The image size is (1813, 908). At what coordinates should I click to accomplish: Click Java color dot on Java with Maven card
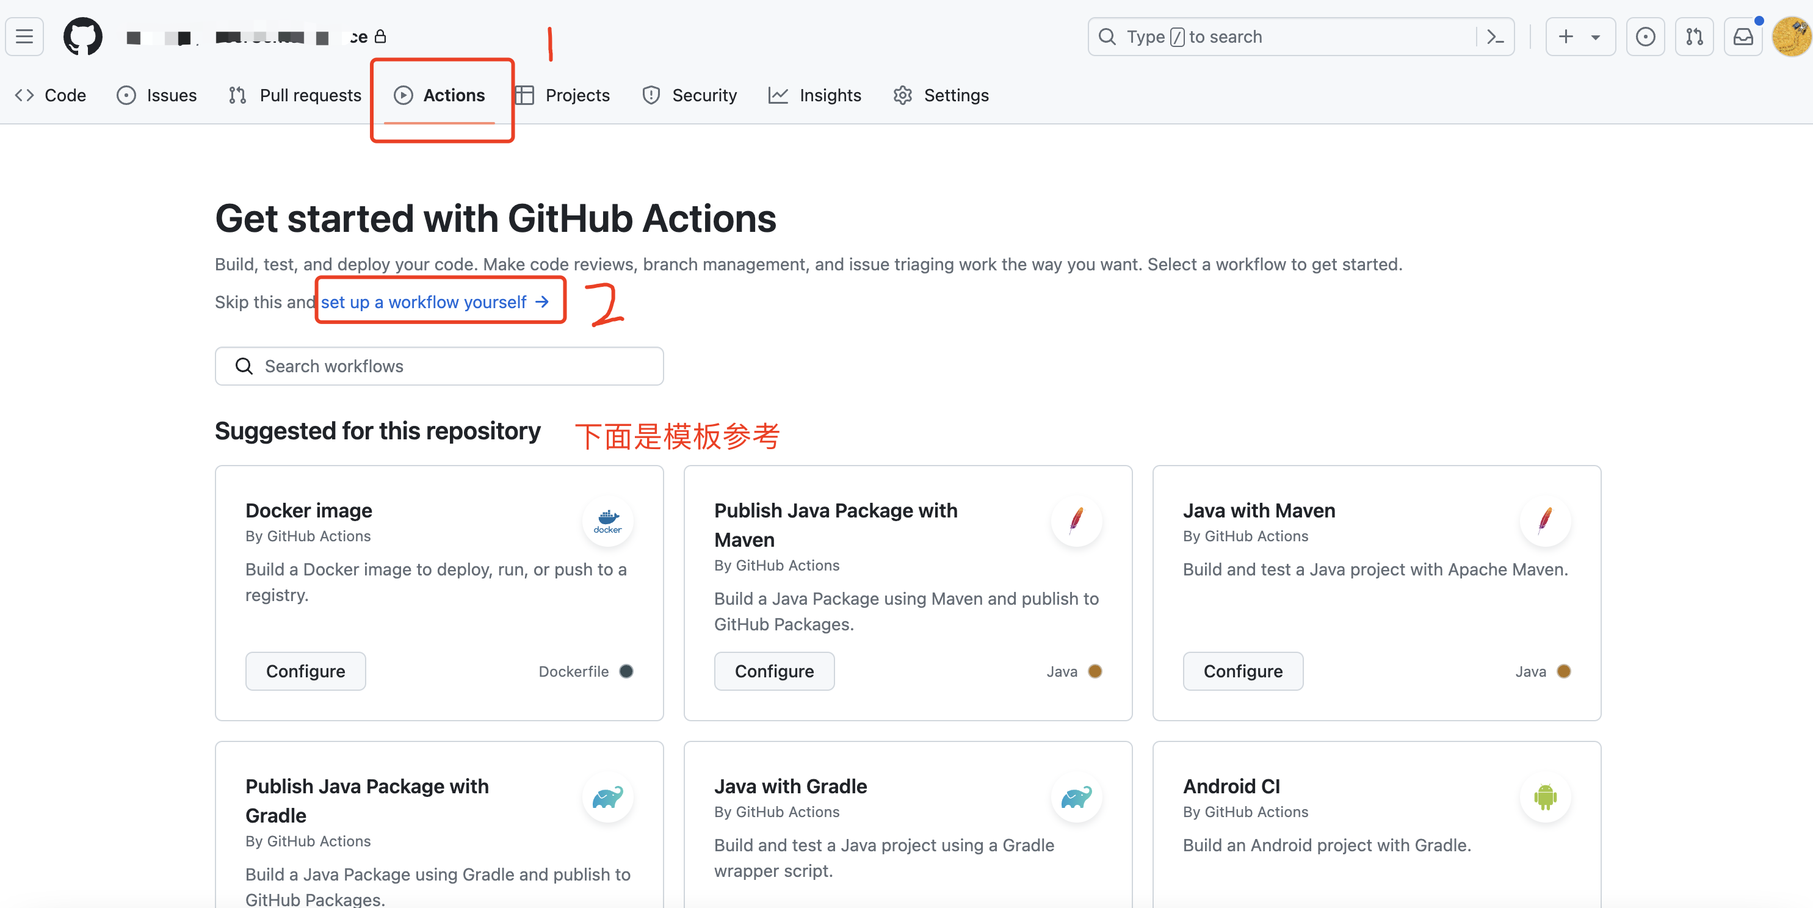coord(1564,671)
